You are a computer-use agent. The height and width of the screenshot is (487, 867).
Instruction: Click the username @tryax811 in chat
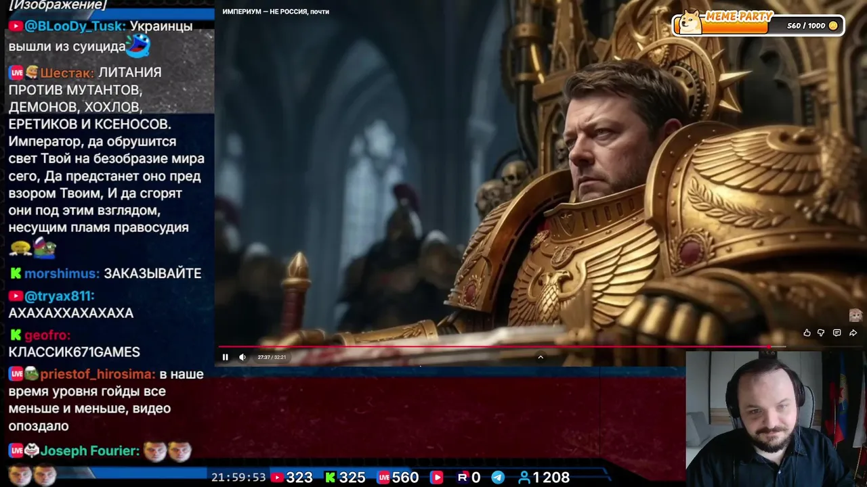pyautogui.click(x=59, y=296)
